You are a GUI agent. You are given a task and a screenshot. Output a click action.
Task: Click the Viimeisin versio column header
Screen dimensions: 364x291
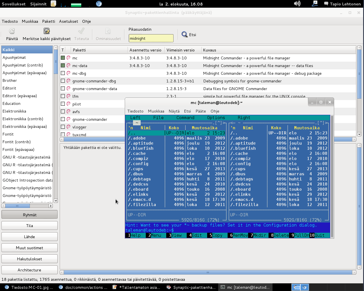183,50
